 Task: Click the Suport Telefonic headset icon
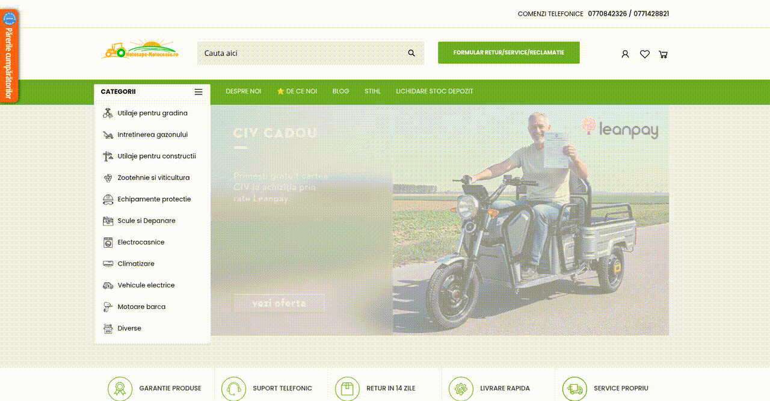(x=233, y=388)
